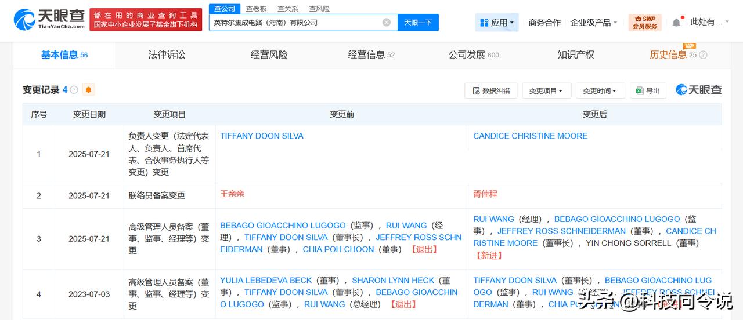This screenshot has width=743, height=320.
Task: Select the 经营风险 tab
Action: coord(269,54)
